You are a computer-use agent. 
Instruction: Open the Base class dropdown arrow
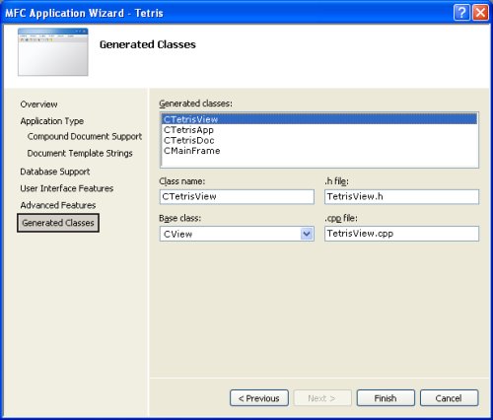307,234
